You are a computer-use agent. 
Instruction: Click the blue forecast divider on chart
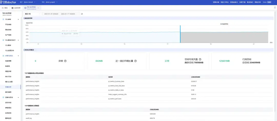pos(180,34)
